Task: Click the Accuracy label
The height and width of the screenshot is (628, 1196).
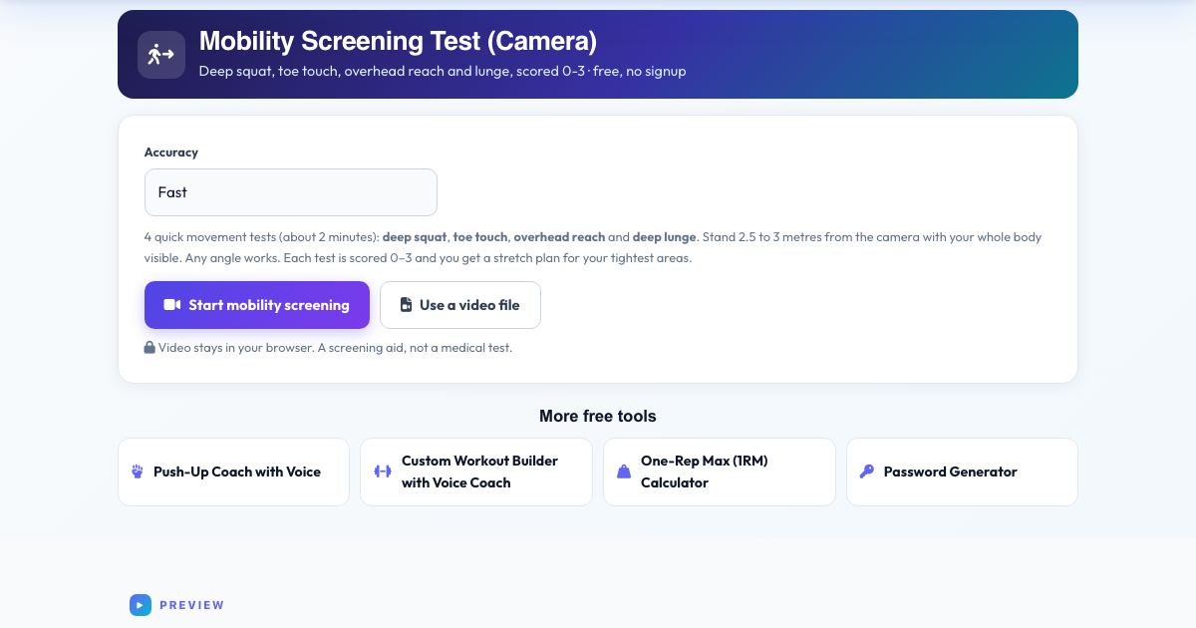Action: click(171, 153)
